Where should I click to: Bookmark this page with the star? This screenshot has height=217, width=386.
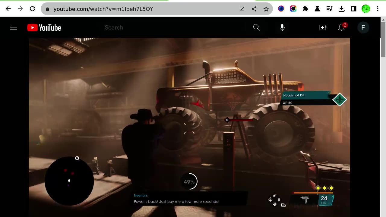tap(266, 9)
